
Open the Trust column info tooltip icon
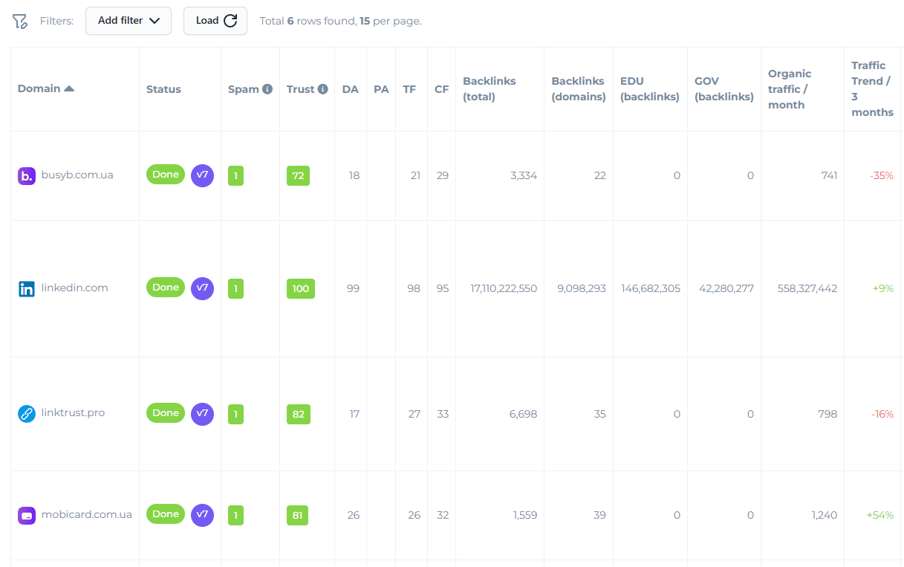coord(322,88)
